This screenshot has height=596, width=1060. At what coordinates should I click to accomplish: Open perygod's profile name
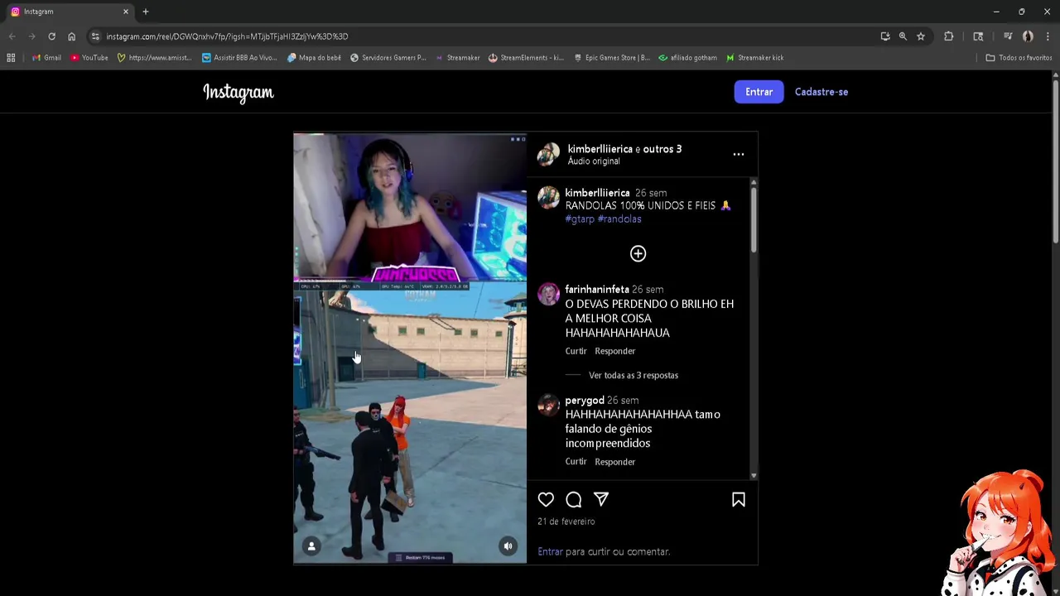tap(585, 401)
